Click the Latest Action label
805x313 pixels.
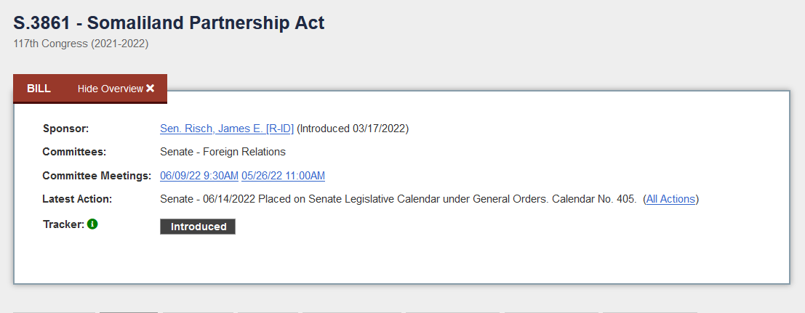tap(77, 199)
